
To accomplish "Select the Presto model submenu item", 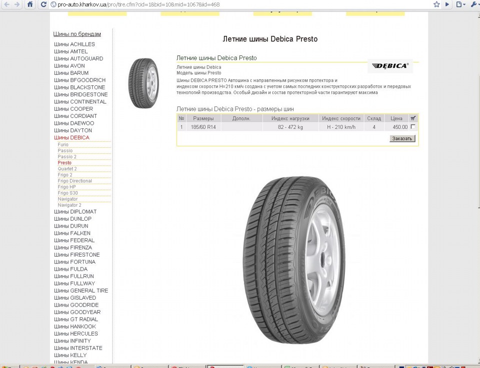I will coord(64,163).
